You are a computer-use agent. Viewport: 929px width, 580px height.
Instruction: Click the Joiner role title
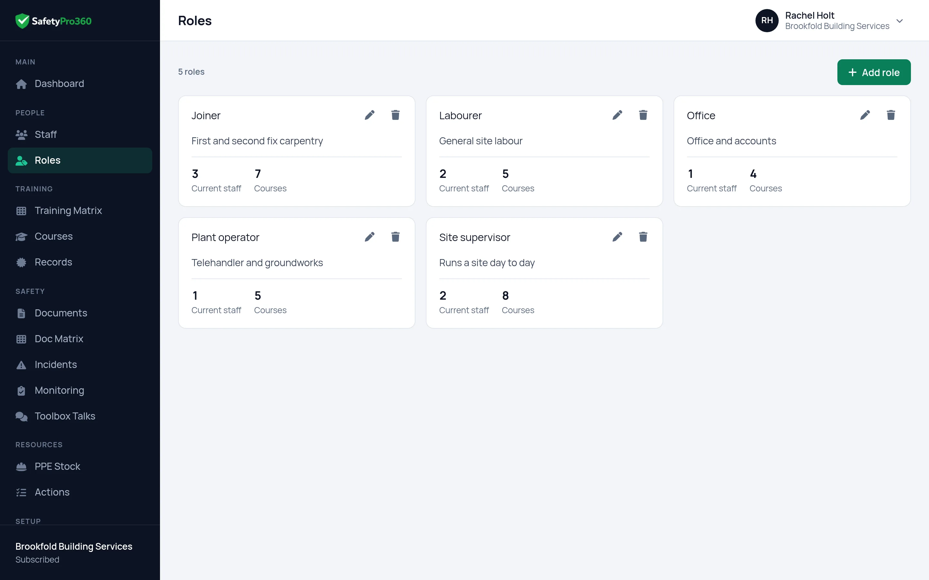pos(206,115)
